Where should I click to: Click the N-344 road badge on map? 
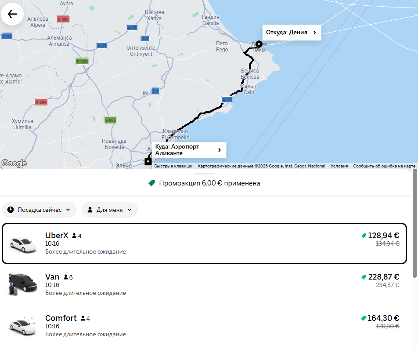41,102
